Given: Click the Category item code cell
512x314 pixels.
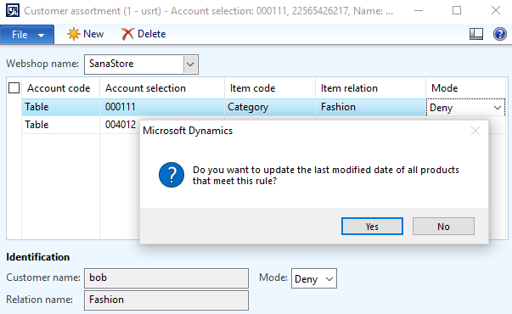Looking at the screenshot, I should pyautogui.click(x=270, y=107).
